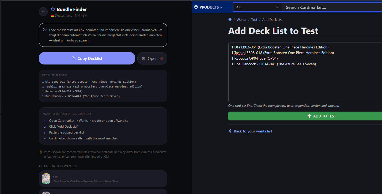Navigate to the Test wantlist breadcrumb
Viewport: 382px width, 194px height.
(254, 20)
